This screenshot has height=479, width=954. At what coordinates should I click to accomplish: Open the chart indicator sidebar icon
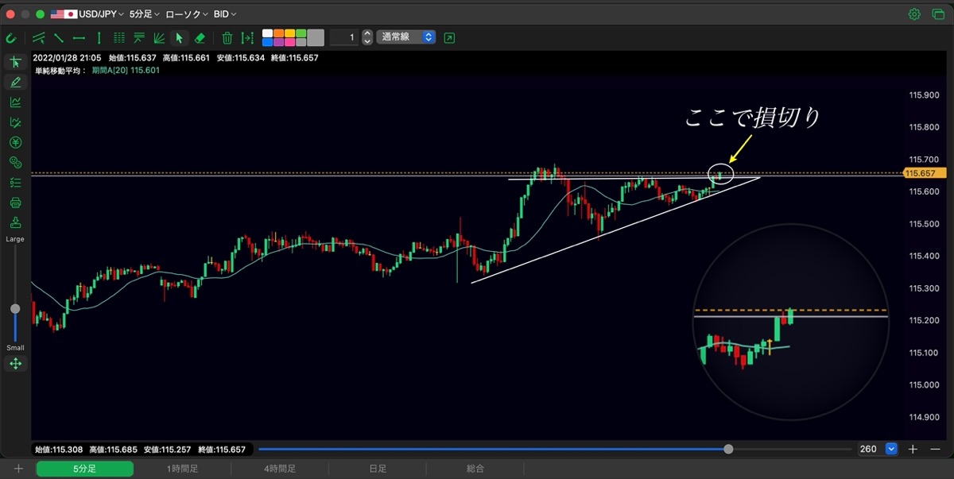pos(15,102)
